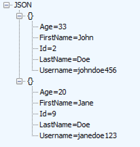Click empty area right of Username=janedoe123

pyautogui.click(x=128, y=135)
